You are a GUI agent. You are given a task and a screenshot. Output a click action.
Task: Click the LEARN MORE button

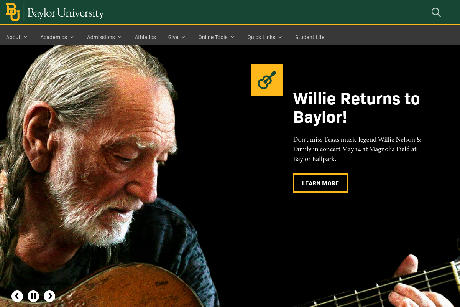click(320, 183)
